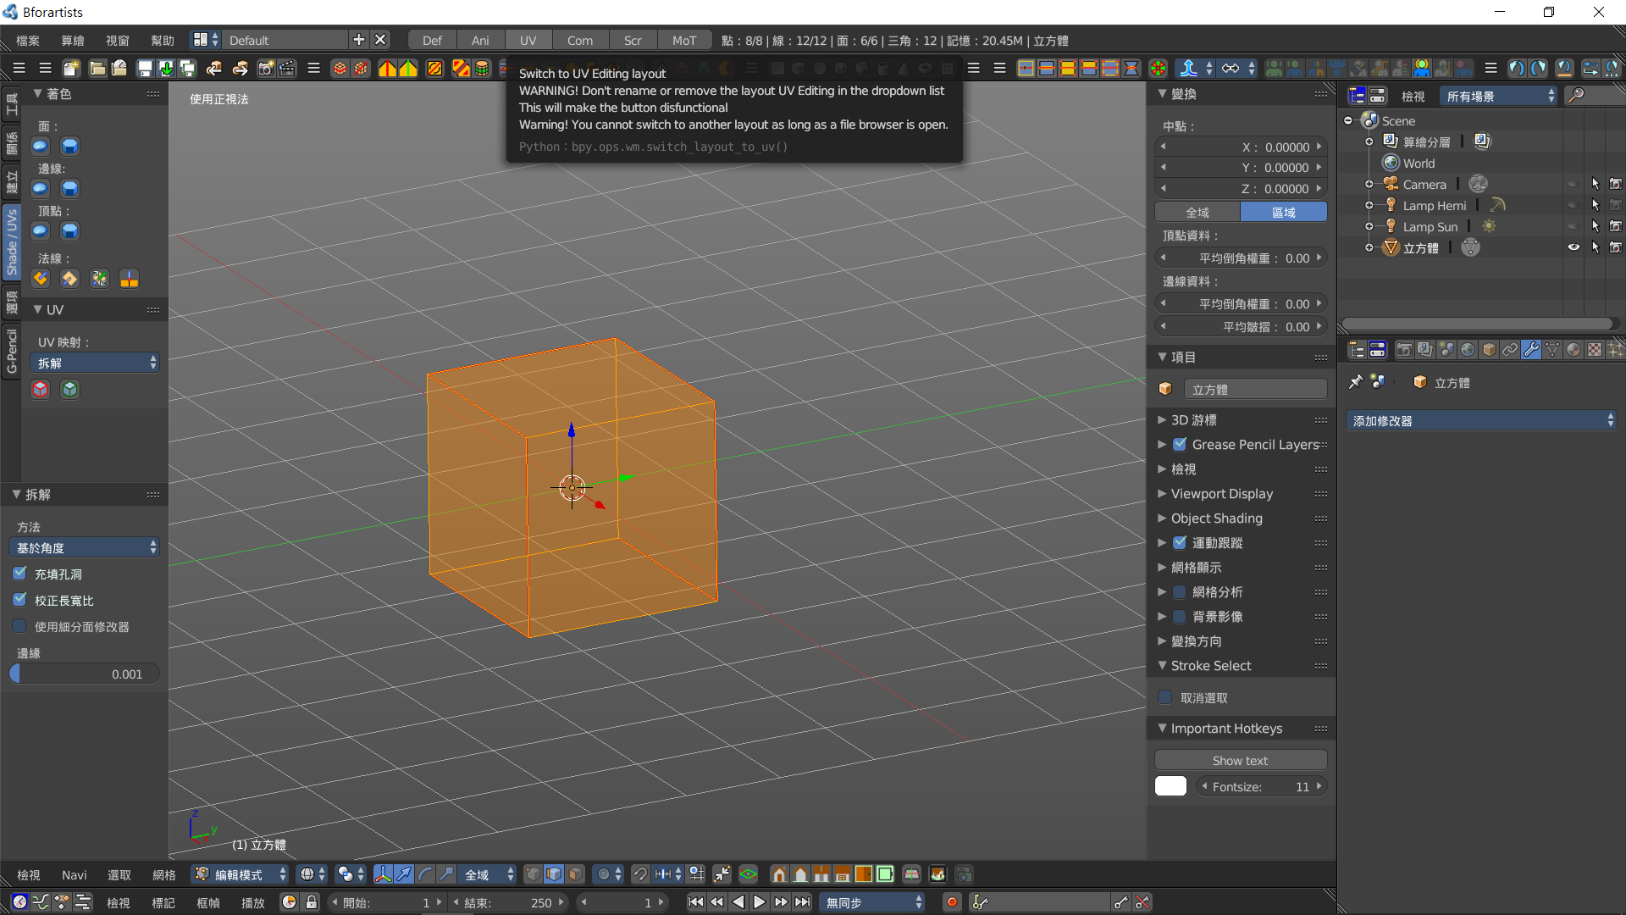The height and width of the screenshot is (915, 1626).
Task: Click the pin icon in properties editor
Action: tap(1356, 382)
